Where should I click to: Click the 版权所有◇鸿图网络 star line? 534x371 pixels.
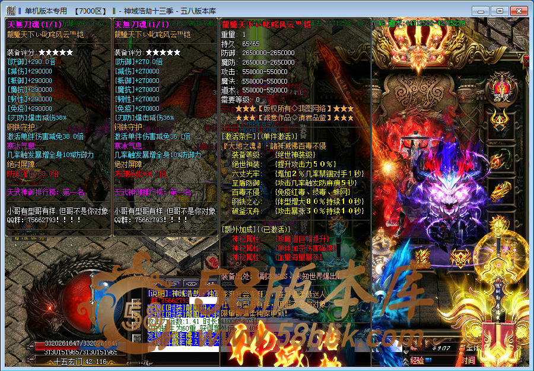[294, 109]
